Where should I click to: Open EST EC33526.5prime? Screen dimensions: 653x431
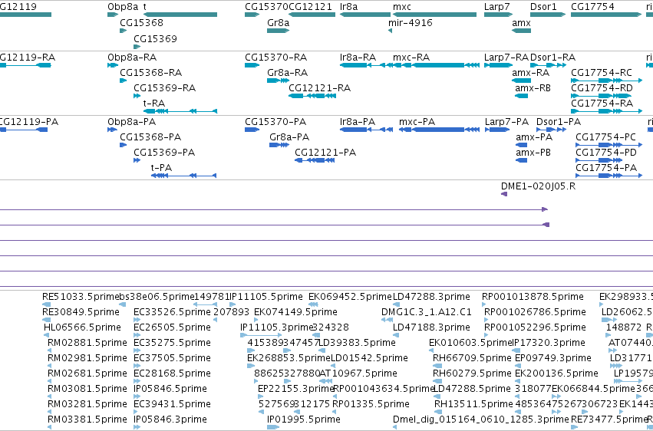point(137,320)
